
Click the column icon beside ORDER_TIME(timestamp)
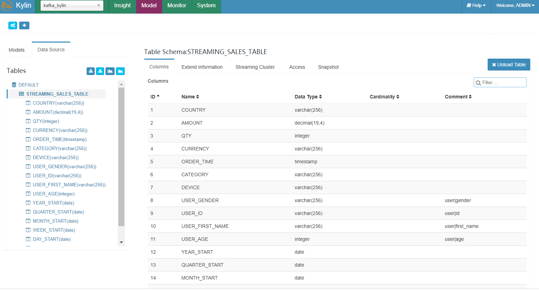pyautogui.click(x=28, y=139)
